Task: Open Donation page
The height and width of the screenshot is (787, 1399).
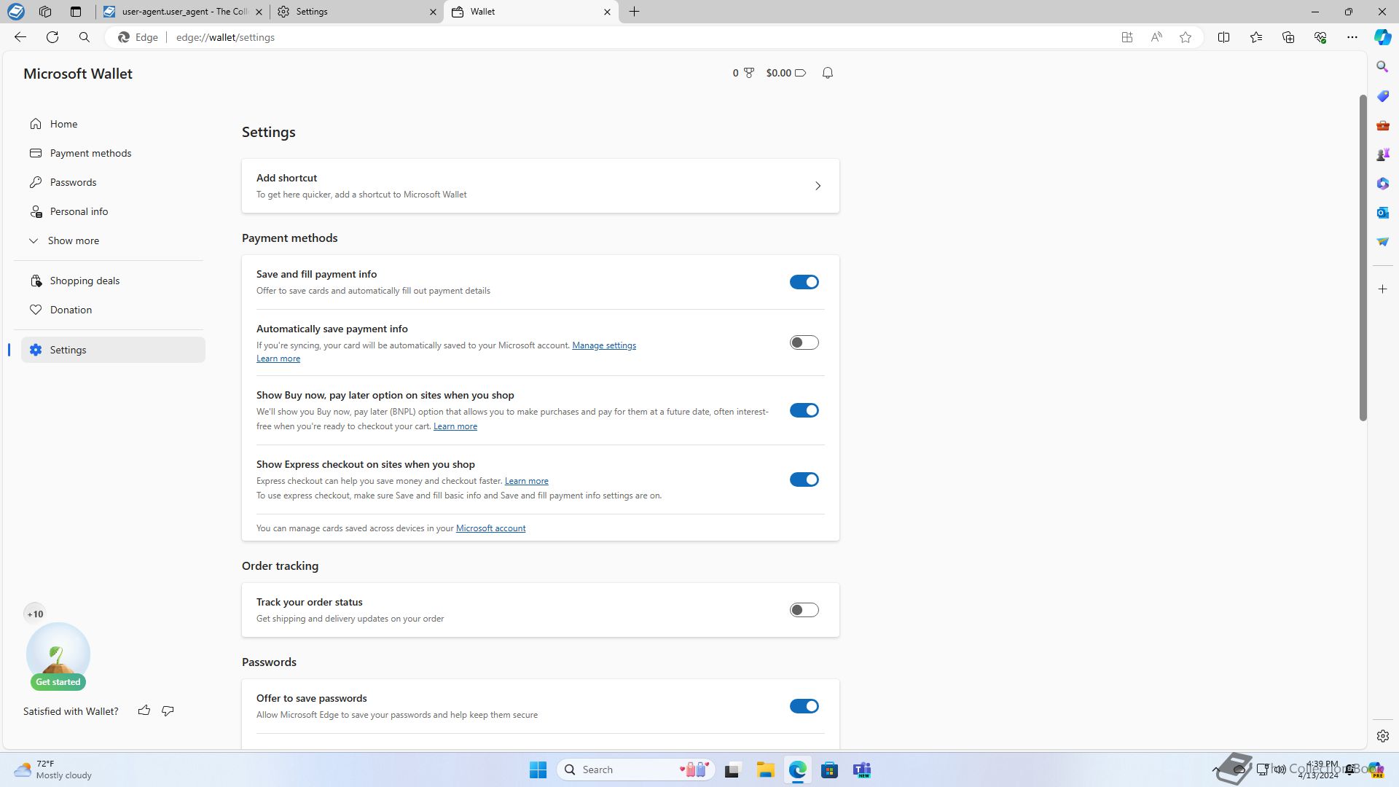Action: (x=113, y=310)
